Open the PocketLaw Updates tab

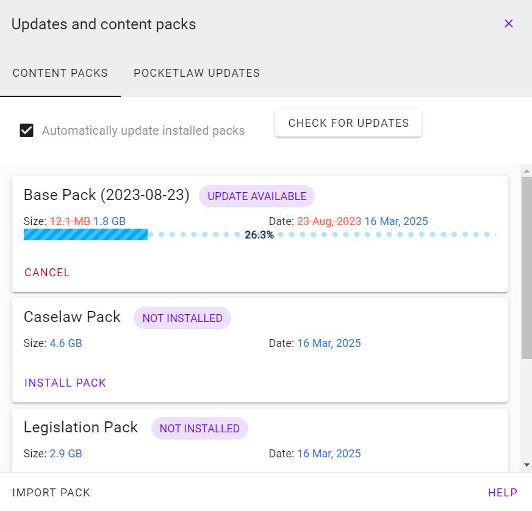click(197, 73)
